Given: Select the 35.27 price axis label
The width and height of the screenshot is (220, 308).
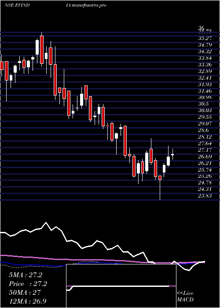Looking at the screenshot, I should [x=205, y=38].
